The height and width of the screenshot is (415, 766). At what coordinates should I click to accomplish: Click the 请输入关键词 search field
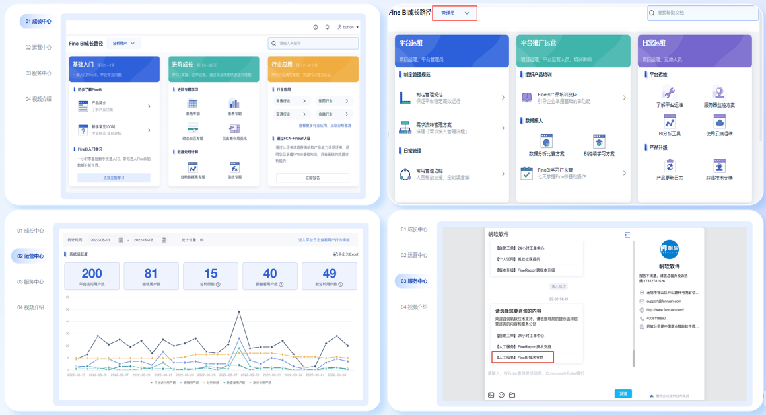tap(313, 44)
